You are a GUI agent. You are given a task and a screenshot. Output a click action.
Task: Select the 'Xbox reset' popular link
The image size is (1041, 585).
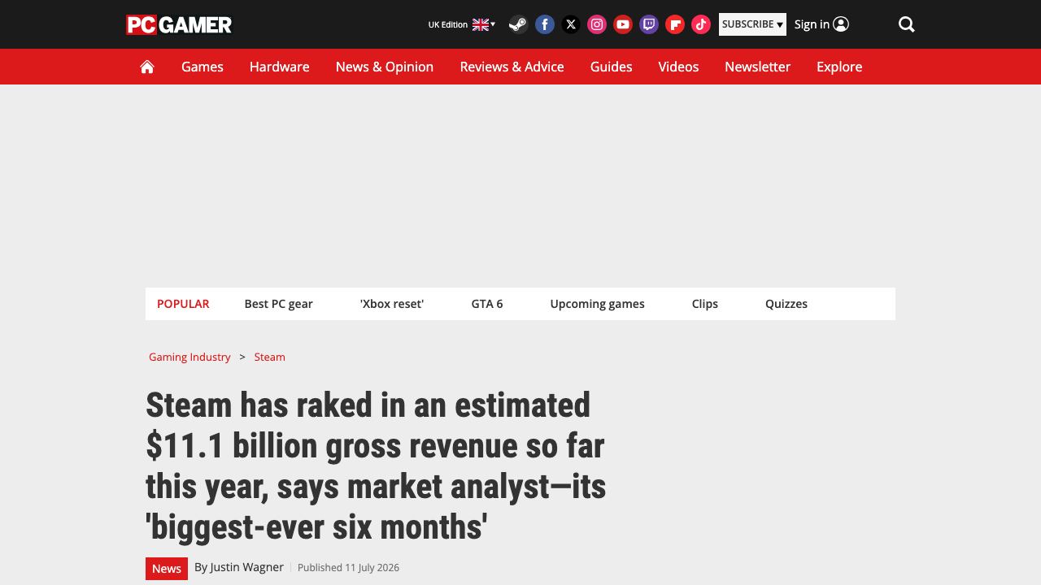(x=392, y=304)
